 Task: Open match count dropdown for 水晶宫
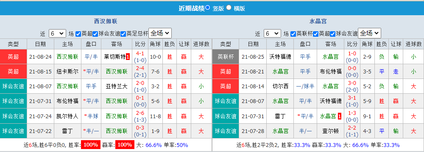(x=272, y=33)
